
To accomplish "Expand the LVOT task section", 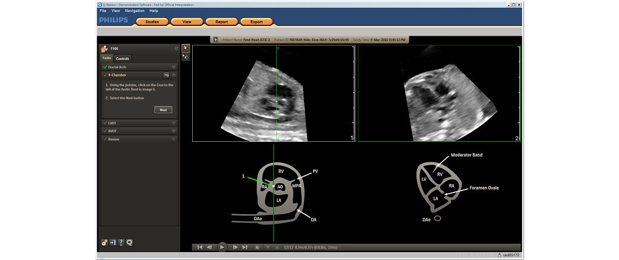I will (173, 123).
